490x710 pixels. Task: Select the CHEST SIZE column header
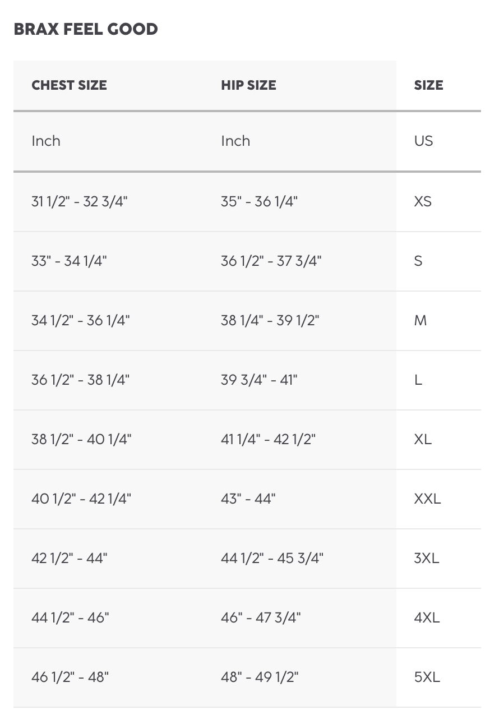70,85
